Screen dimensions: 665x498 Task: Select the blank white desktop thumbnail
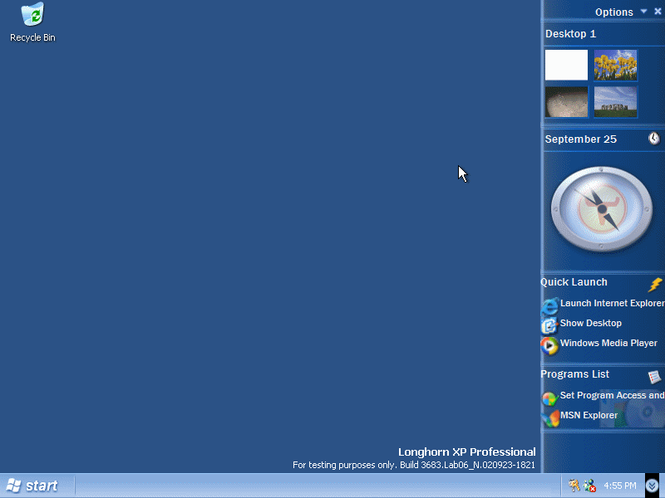[566, 65]
